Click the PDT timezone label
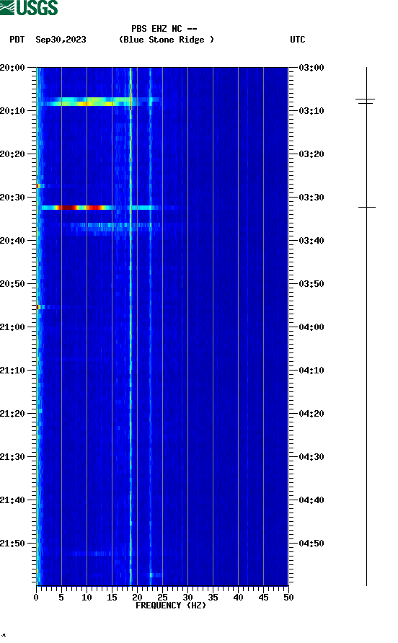 17,40
